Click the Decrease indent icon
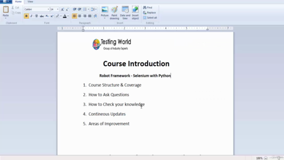Screen dimensions: 284x160 (x=75, y=9)
